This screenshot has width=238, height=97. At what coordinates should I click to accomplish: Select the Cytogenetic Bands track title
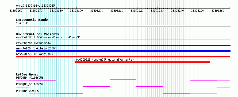(x=32, y=20)
